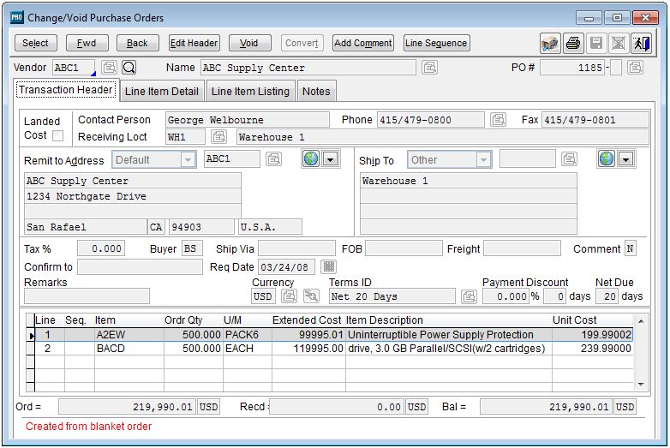The width and height of the screenshot is (670, 448).
Task: Click currency exchange icon beside Currency lookup
Action: [311, 296]
